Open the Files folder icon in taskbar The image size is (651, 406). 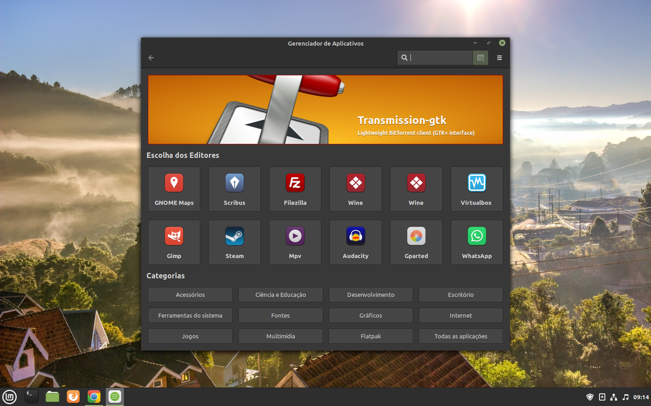(x=52, y=397)
